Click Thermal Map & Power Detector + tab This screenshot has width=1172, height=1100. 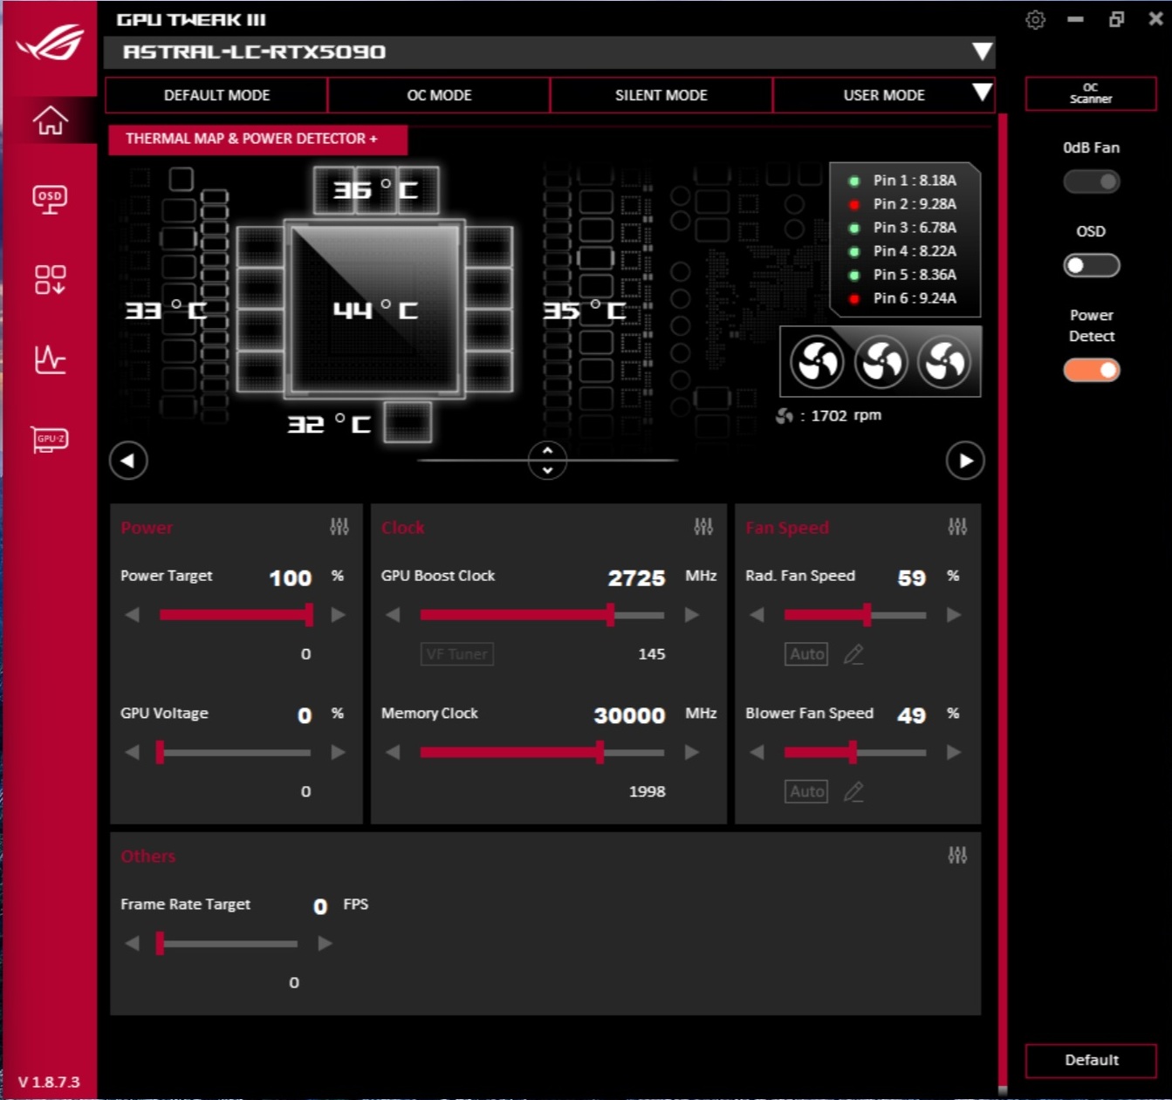(257, 140)
